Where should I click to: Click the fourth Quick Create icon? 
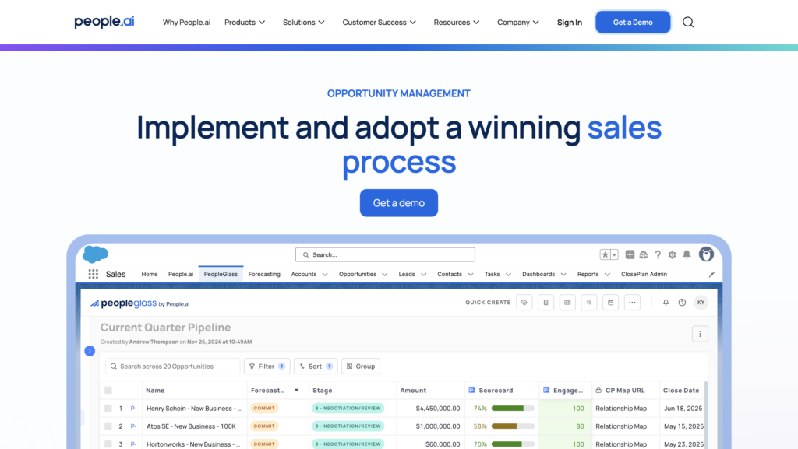coord(589,303)
